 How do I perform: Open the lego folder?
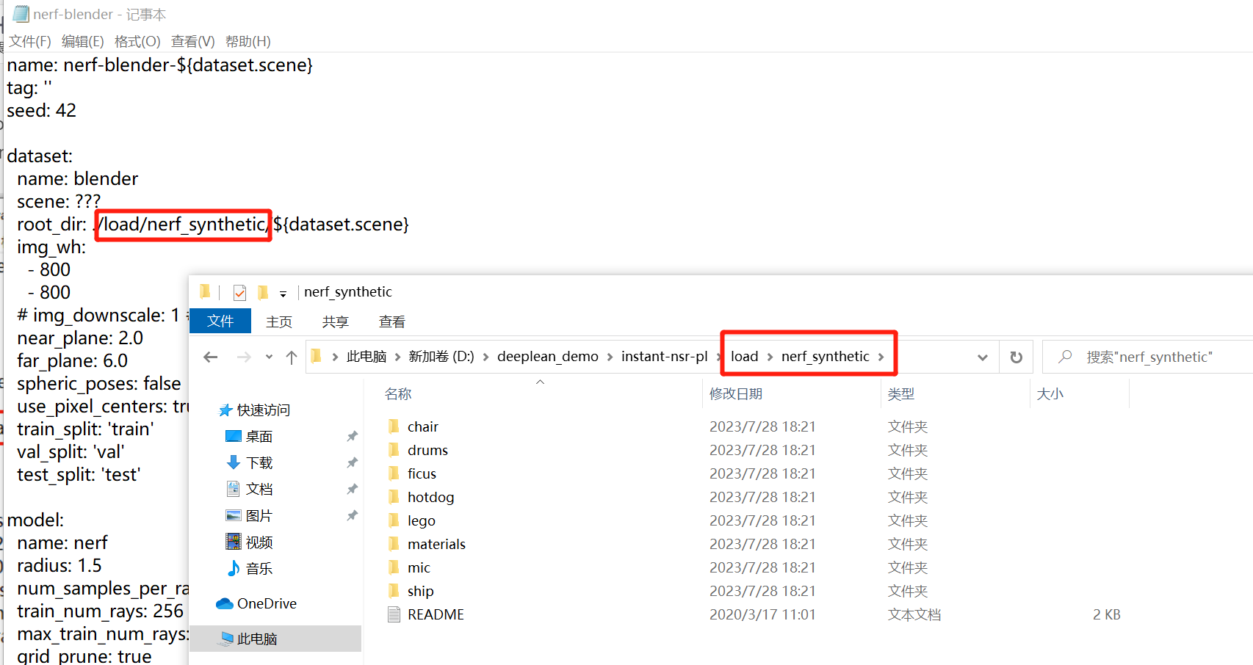(x=420, y=520)
